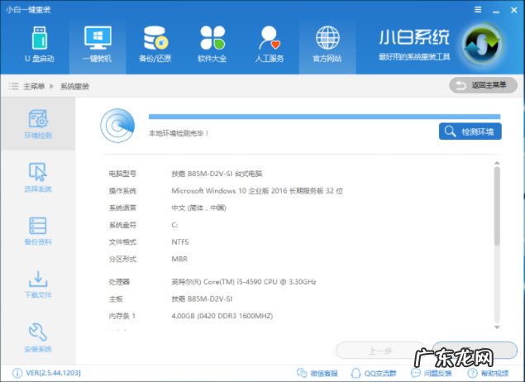Click the 小白系统 round logo icon
The width and height of the screenshot is (525, 382).
pyautogui.click(x=482, y=45)
